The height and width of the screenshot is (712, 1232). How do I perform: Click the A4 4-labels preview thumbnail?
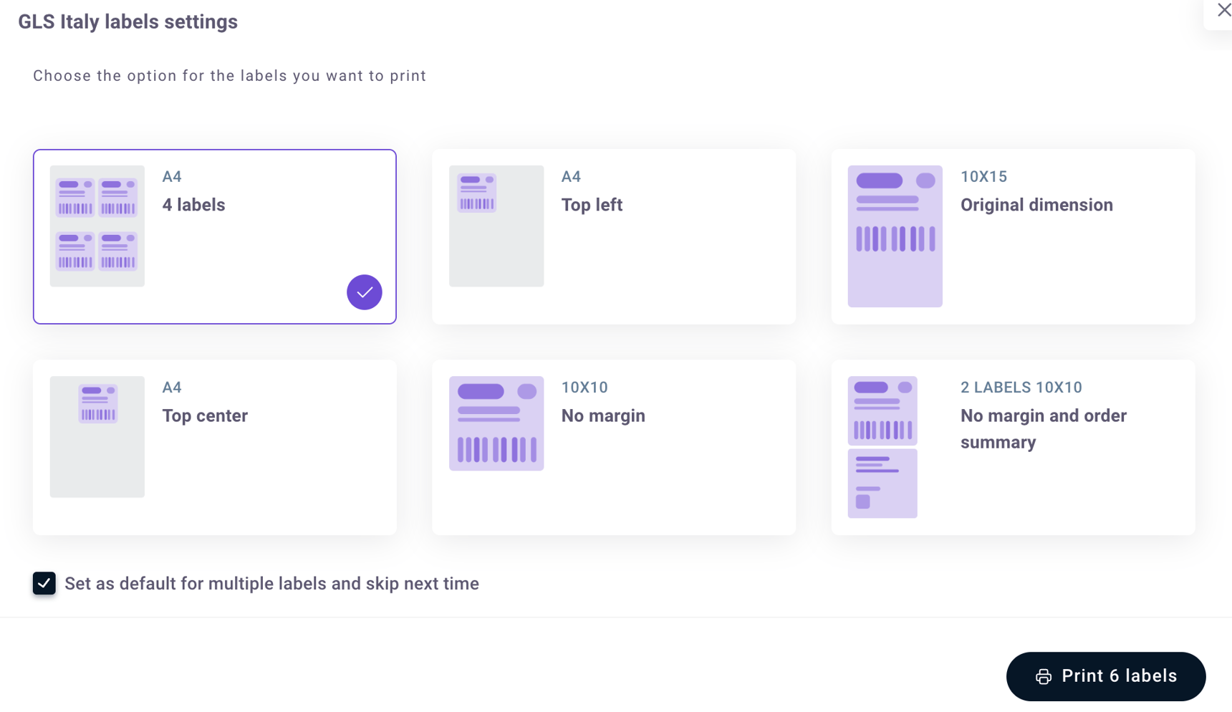tap(97, 226)
